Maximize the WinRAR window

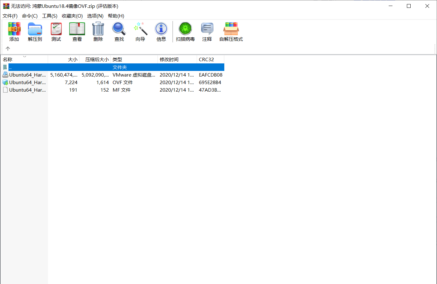click(409, 6)
